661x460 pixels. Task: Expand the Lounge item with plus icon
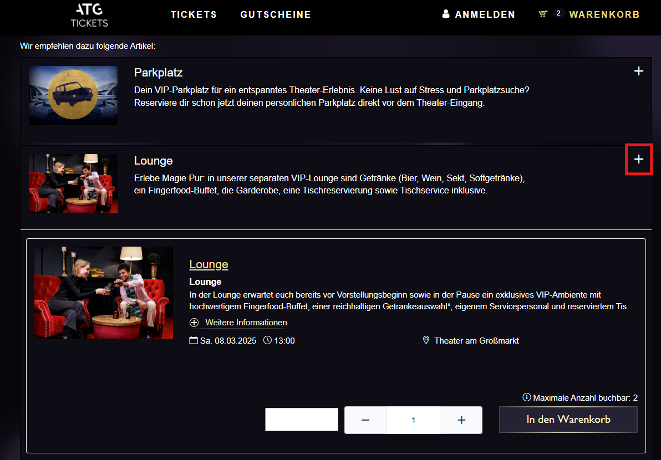[x=639, y=160]
